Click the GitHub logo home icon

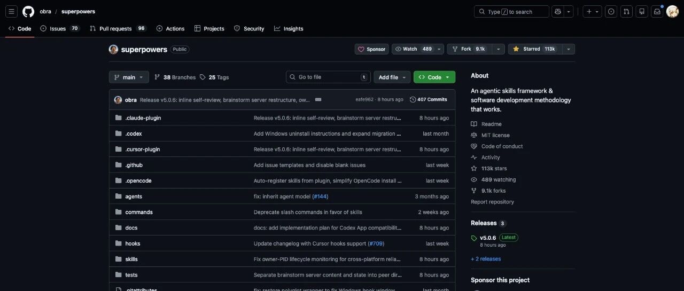(28, 11)
